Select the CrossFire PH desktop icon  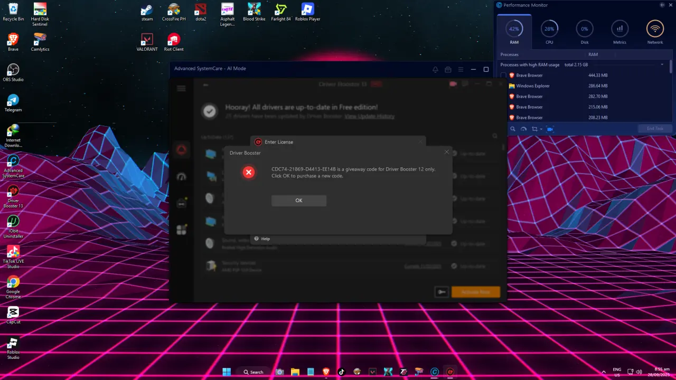174,12
